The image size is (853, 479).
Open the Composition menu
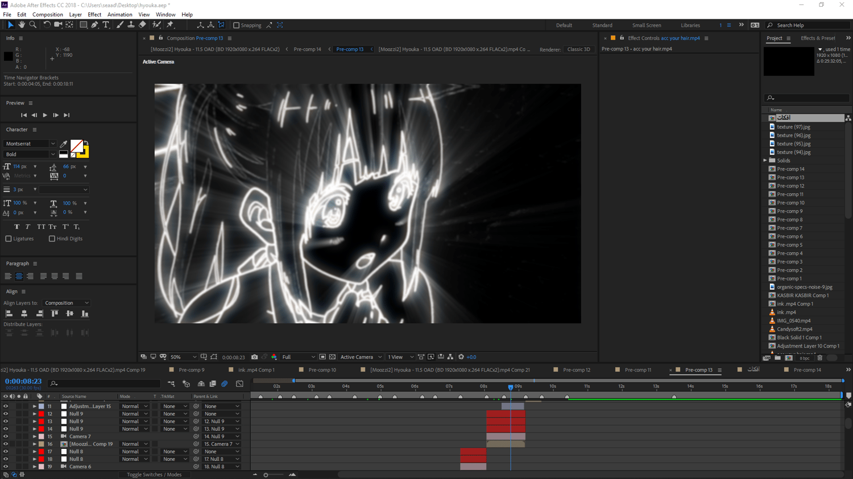point(48,15)
